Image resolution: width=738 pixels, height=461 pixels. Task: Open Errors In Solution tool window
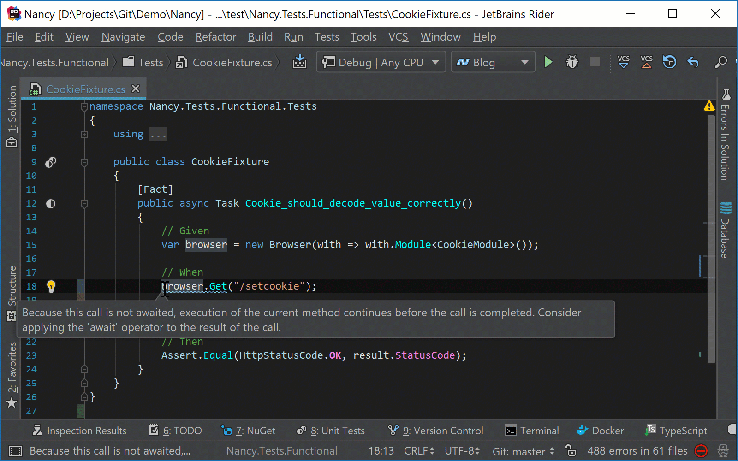(726, 135)
